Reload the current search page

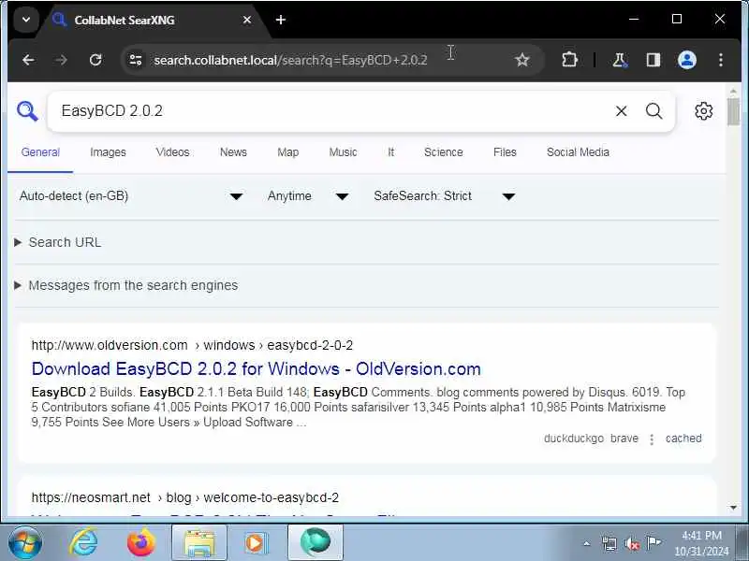coord(95,60)
